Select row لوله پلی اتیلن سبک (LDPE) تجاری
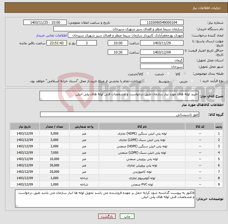 click(x=116, y=140)
